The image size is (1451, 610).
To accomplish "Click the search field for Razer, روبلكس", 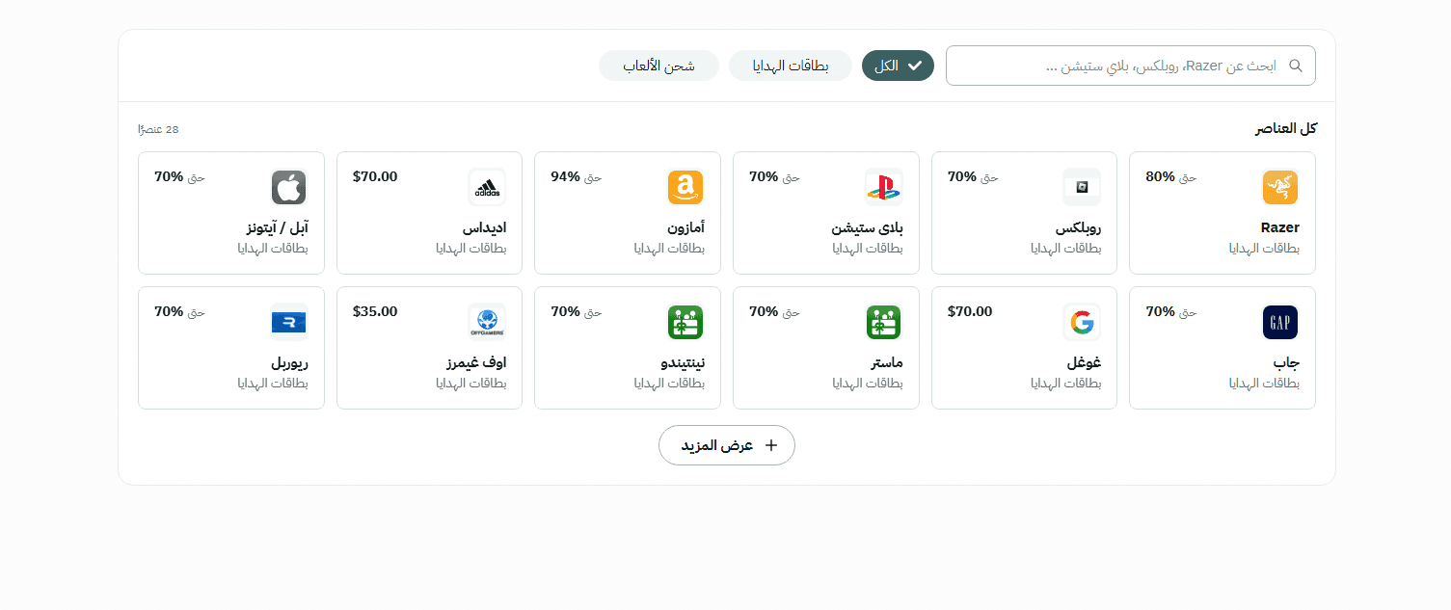I will coord(1131,66).
